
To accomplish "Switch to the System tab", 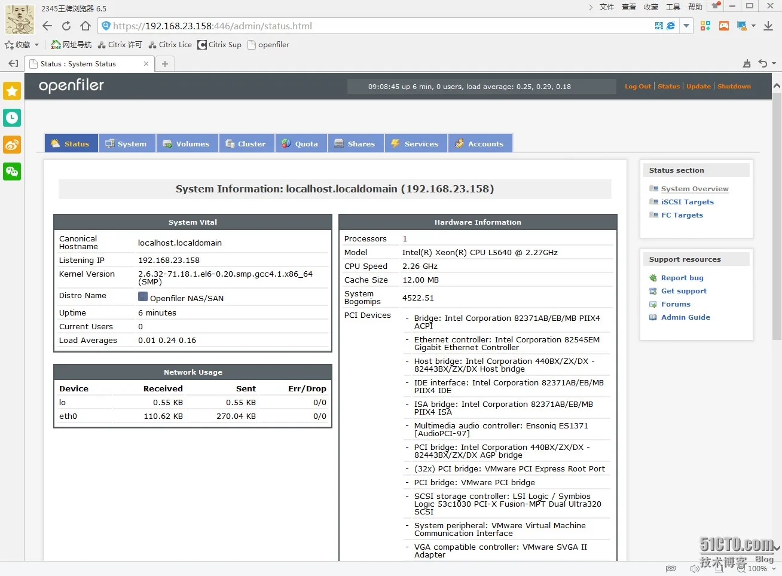I will tap(127, 143).
